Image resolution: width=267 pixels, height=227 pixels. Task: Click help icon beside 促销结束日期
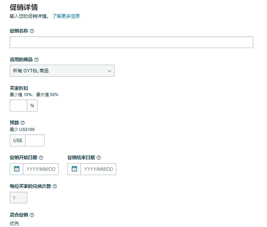(x=99, y=158)
